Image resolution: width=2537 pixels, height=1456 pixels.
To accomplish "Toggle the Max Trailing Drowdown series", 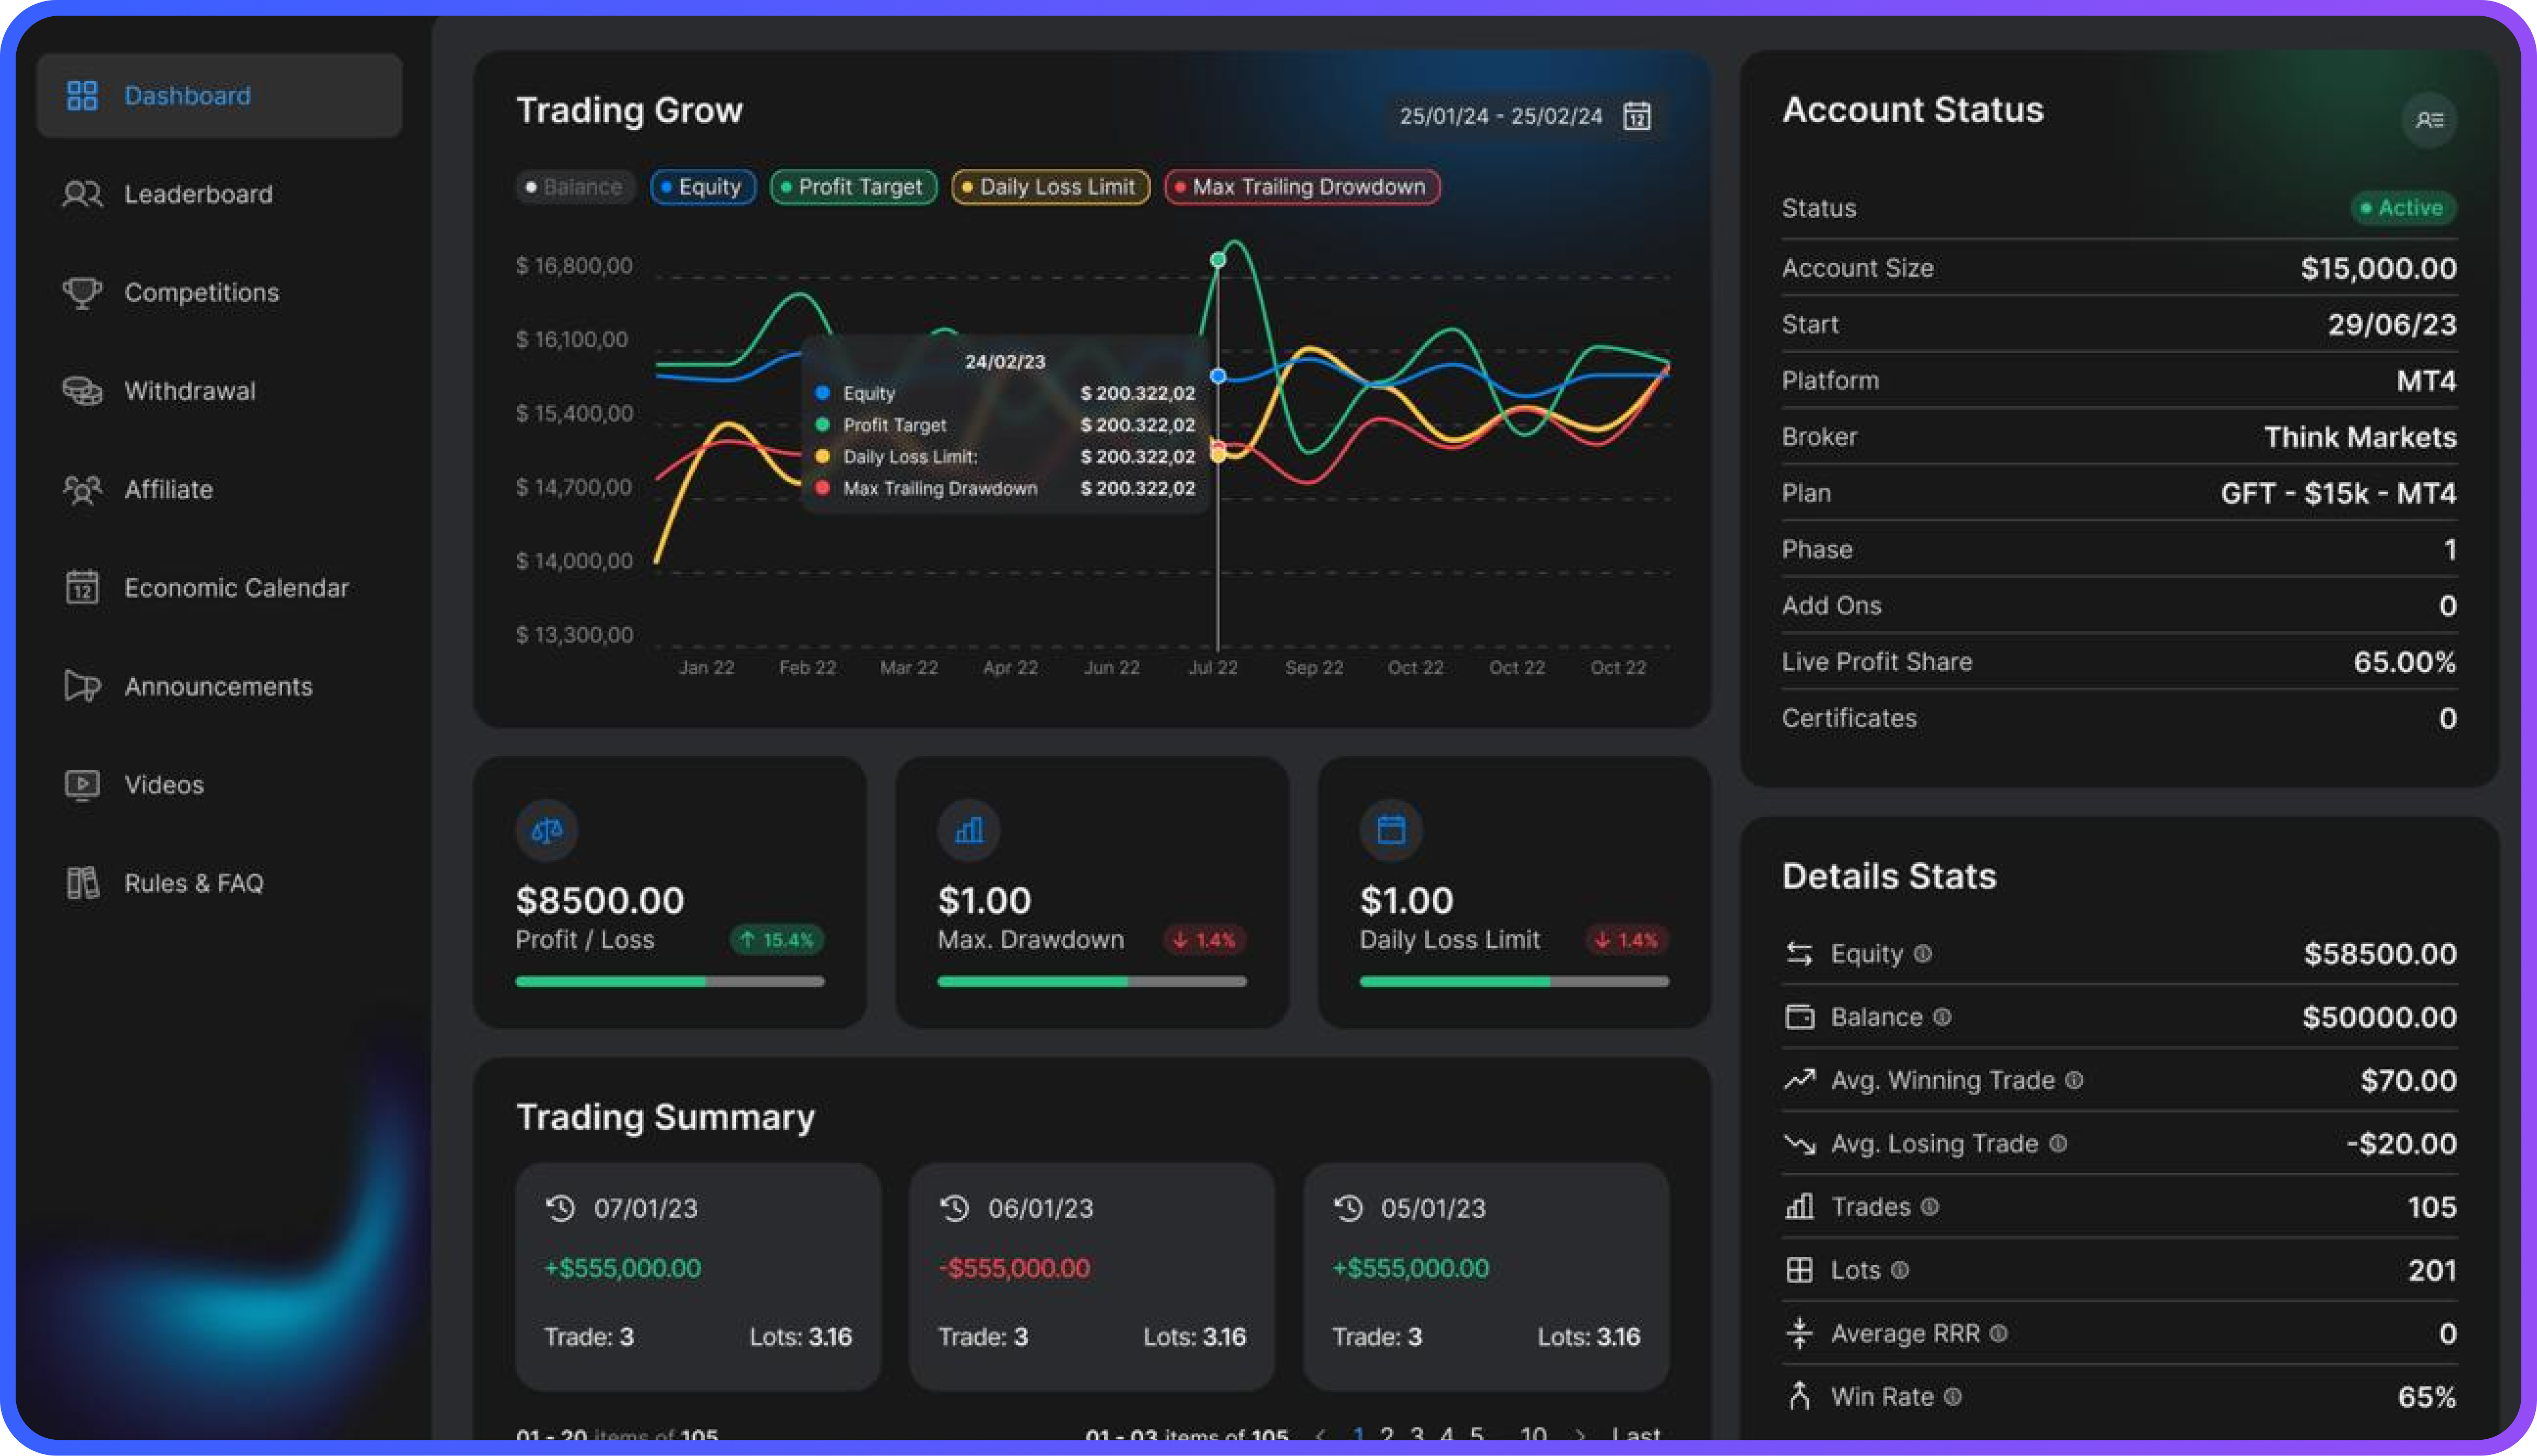I will pyautogui.click(x=1301, y=187).
